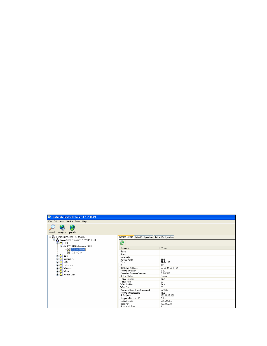Open the Device menu
The width and height of the screenshot is (267, 346).
click(x=70, y=221)
